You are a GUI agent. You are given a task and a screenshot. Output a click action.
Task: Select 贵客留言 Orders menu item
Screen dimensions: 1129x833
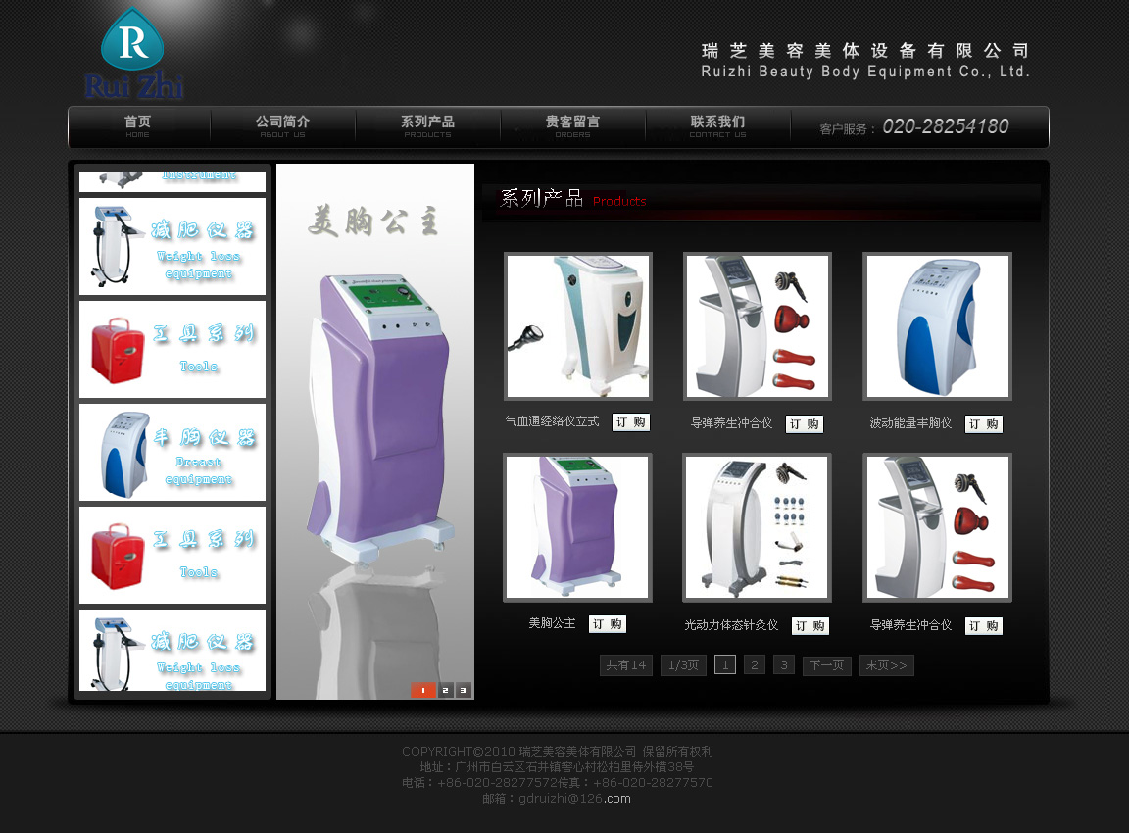(572, 126)
